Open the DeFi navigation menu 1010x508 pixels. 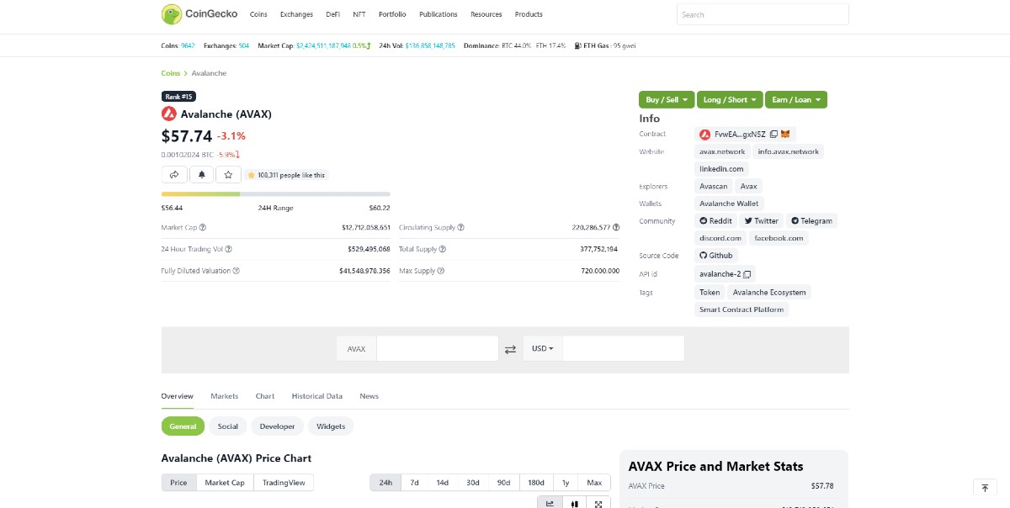click(333, 14)
